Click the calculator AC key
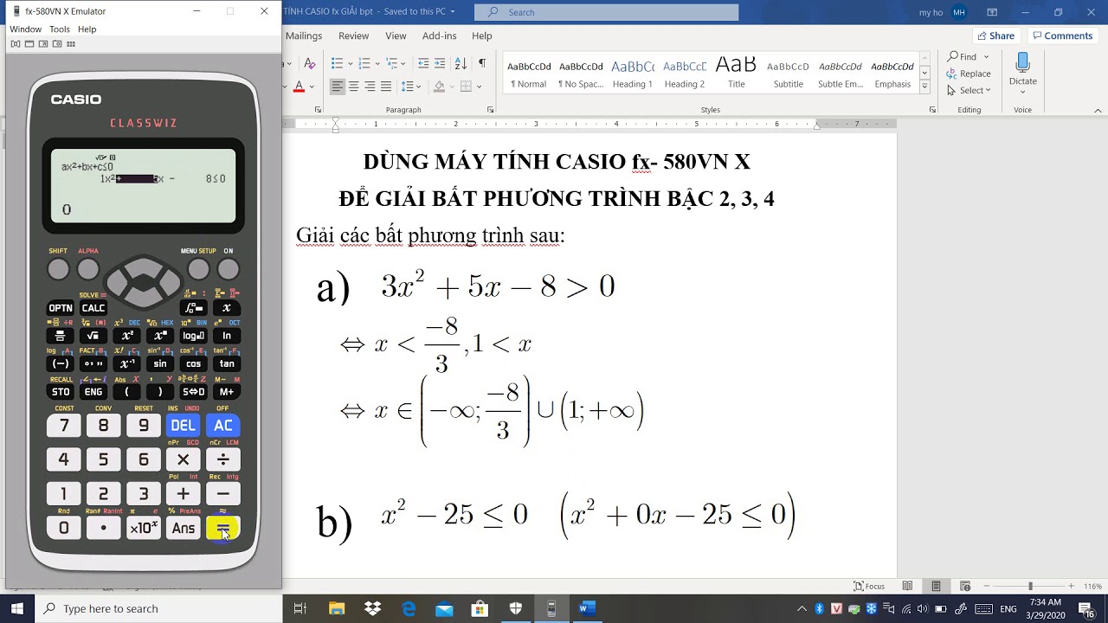The height and width of the screenshot is (623, 1108). pyautogui.click(x=223, y=426)
